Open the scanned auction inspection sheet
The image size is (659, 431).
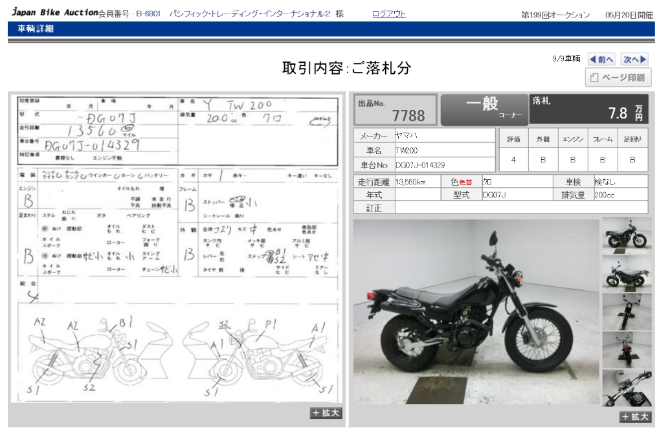177,249
